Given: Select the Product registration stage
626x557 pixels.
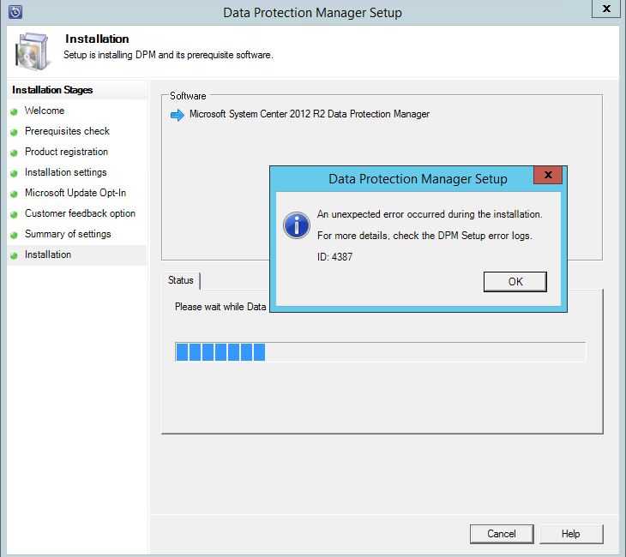Looking at the screenshot, I should coord(66,152).
